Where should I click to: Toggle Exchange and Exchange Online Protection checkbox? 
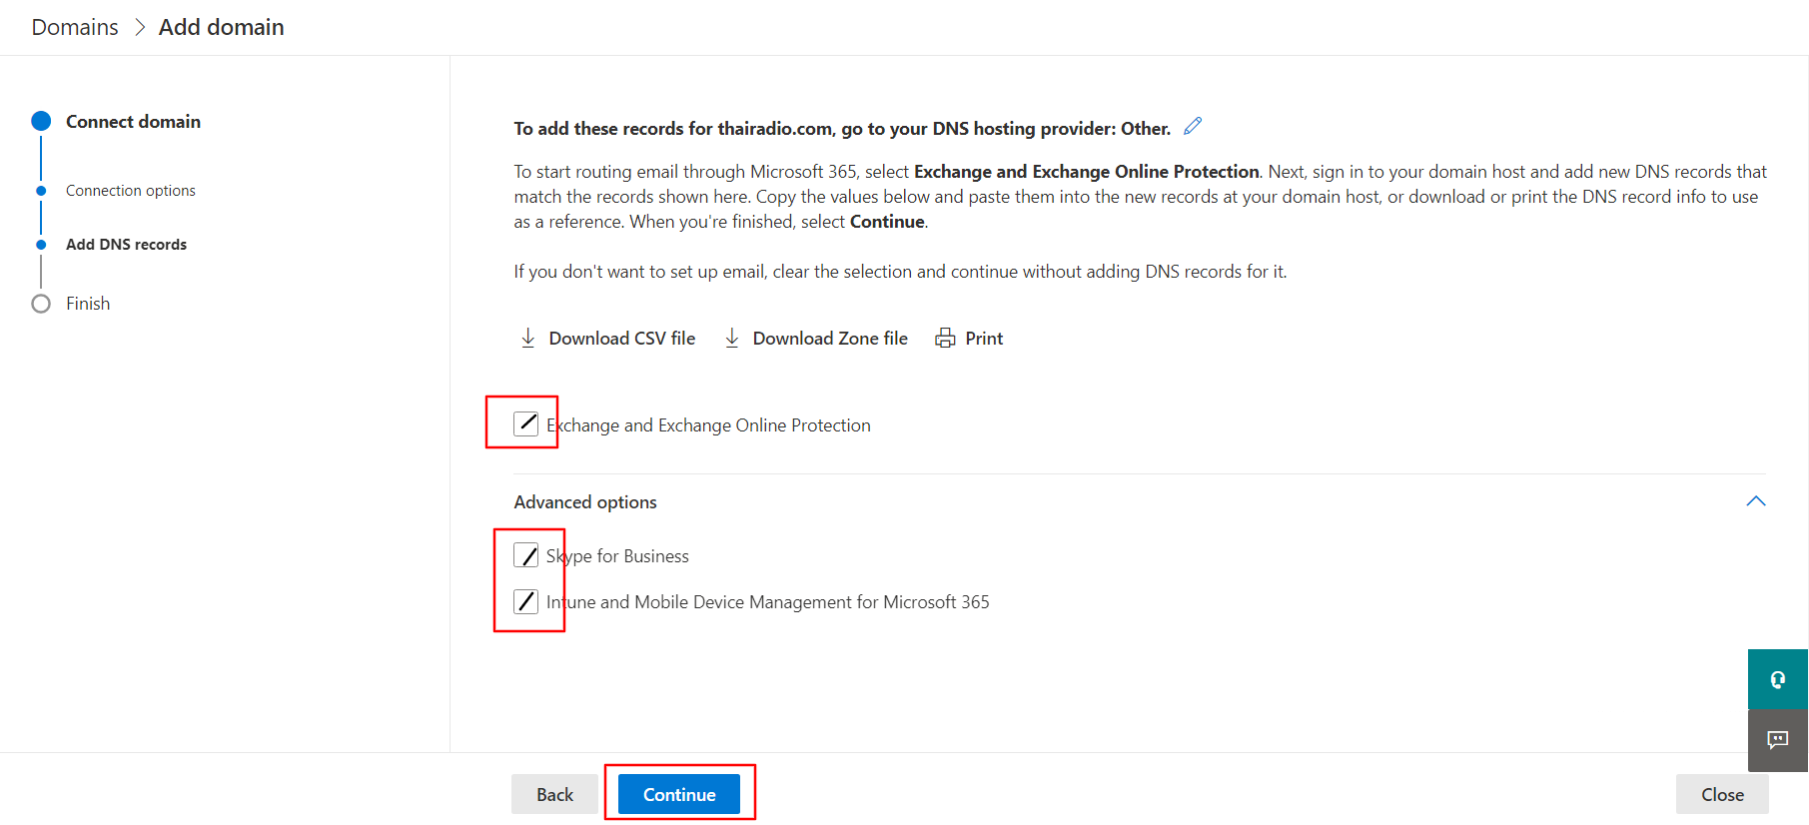[526, 424]
